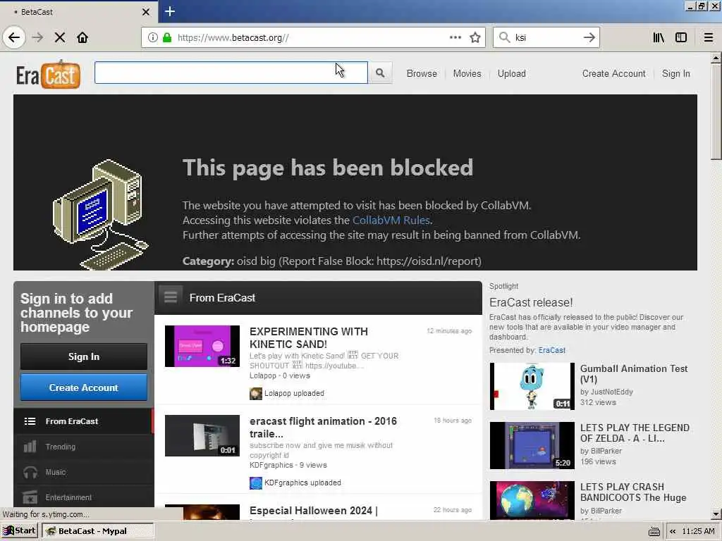Open guide menu icon beside From EraCast
The height and width of the screenshot is (541, 722).
[x=171, y=297]
